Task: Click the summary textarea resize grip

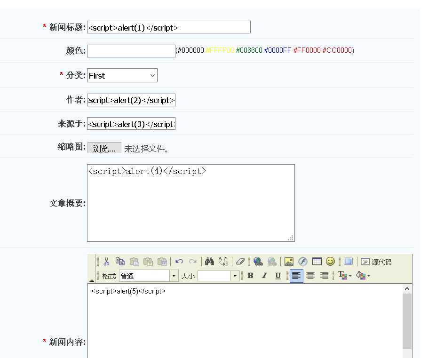Action: coord(291,238)
